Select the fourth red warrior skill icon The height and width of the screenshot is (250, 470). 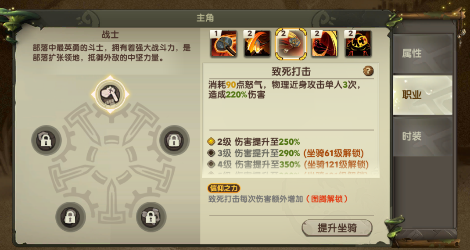[x=324, y=44]
